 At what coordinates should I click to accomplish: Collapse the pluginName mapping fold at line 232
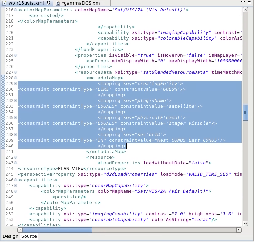point(15,101)
